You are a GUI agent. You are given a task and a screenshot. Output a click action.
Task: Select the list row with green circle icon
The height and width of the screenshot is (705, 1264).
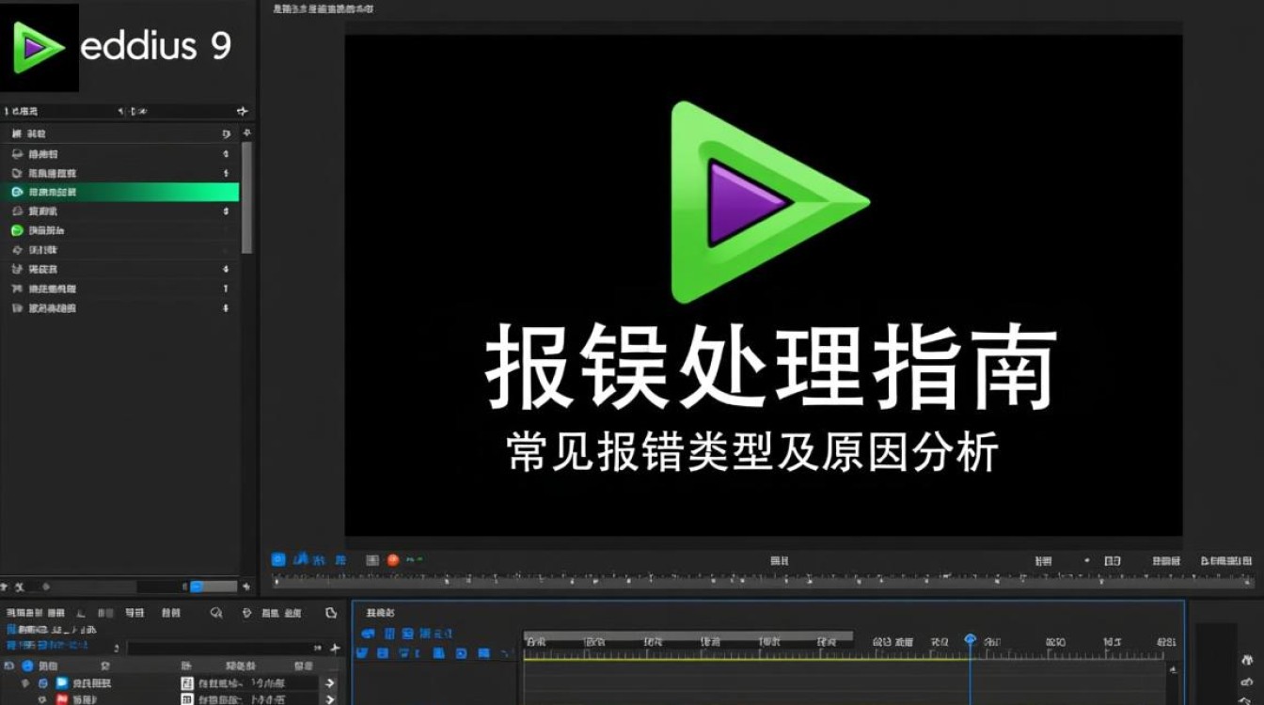coord(120,230)
